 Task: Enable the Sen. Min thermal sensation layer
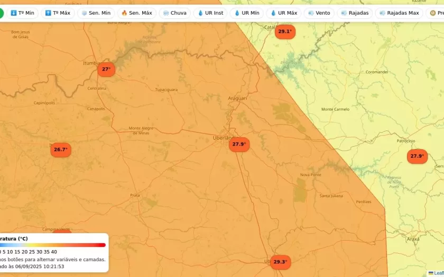click(96, 13)
